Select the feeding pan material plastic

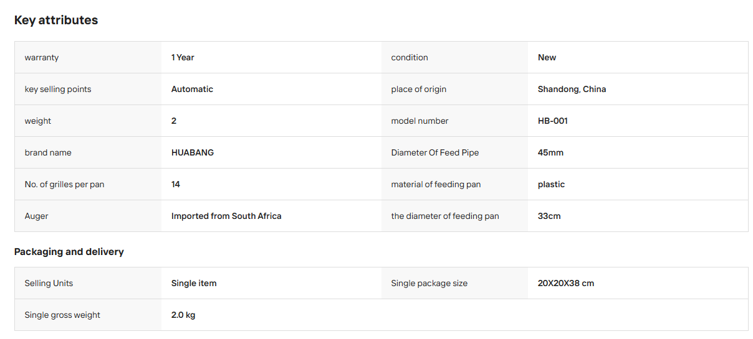[551, 184]
